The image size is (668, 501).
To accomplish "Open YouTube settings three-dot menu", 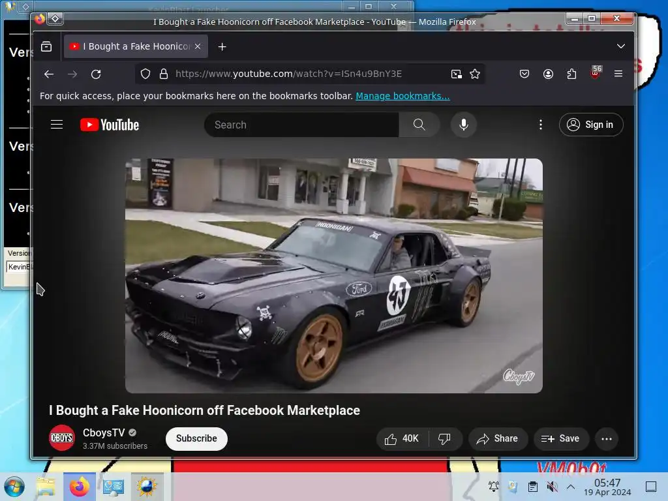I will (541, 125).
